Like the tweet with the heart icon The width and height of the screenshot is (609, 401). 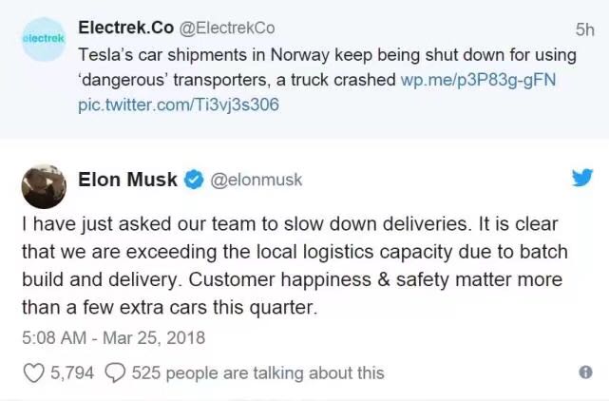click(33, 372)
